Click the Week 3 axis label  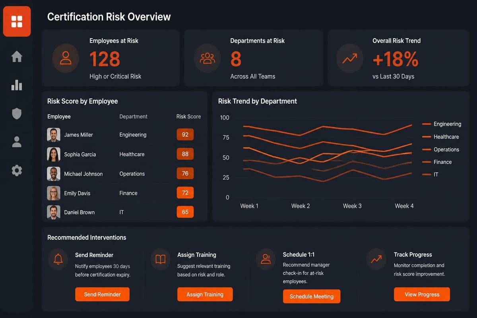(x=352, y=206)
